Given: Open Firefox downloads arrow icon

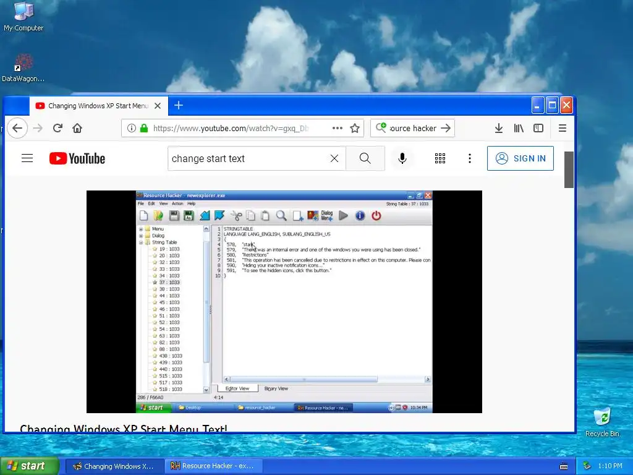Looking at the screenshot, I should 499,129.
